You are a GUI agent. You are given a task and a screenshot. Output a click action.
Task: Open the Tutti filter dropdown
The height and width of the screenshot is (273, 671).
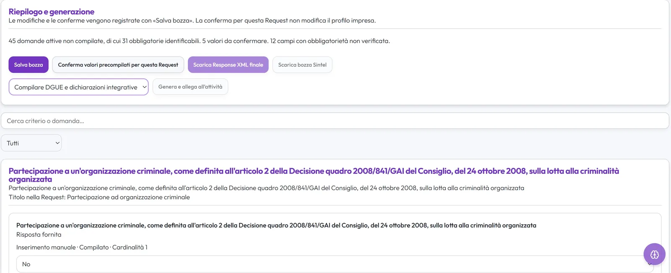(x=31, y=143)
